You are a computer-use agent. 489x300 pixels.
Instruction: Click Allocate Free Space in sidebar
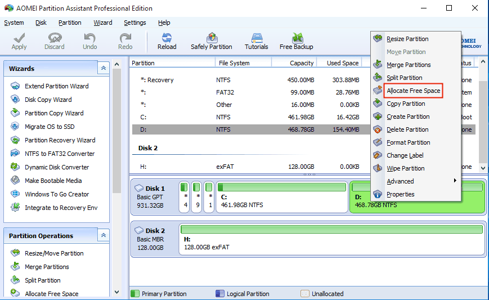[51, 293]
